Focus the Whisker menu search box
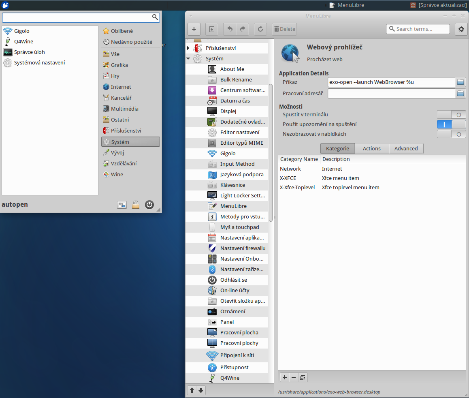469x398 pixels. coord(81,17)
